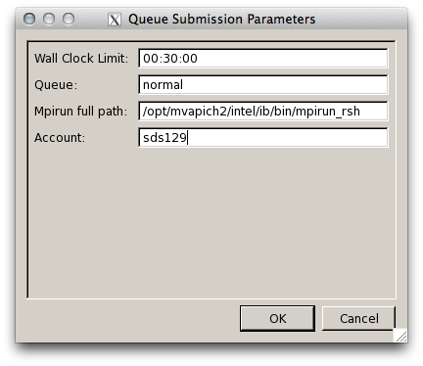The image size is (423, 366).
Task: Focus the Wall Clock Limit input field
Action: click(263, 59)
